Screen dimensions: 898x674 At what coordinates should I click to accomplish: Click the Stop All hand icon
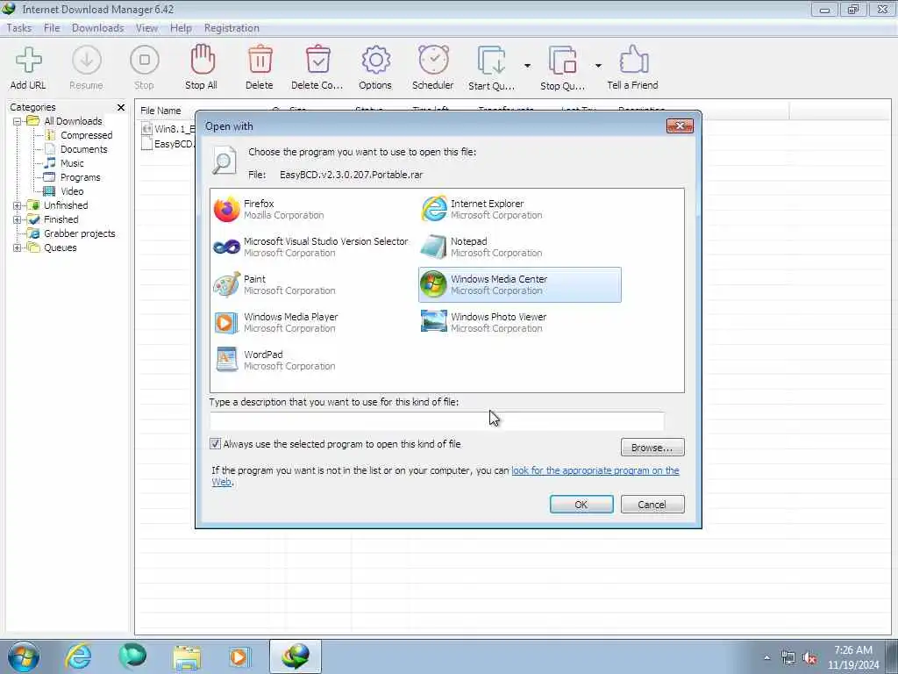(202, 60)
